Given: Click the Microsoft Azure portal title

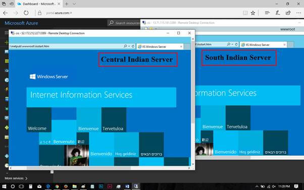Looking at the screenshot, I should tap(21, 23).
